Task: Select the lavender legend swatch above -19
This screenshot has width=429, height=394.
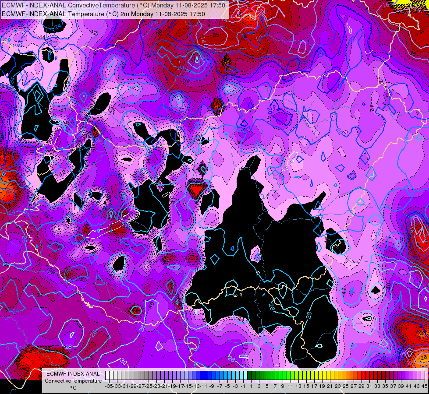Action: [x=170, y=376]
